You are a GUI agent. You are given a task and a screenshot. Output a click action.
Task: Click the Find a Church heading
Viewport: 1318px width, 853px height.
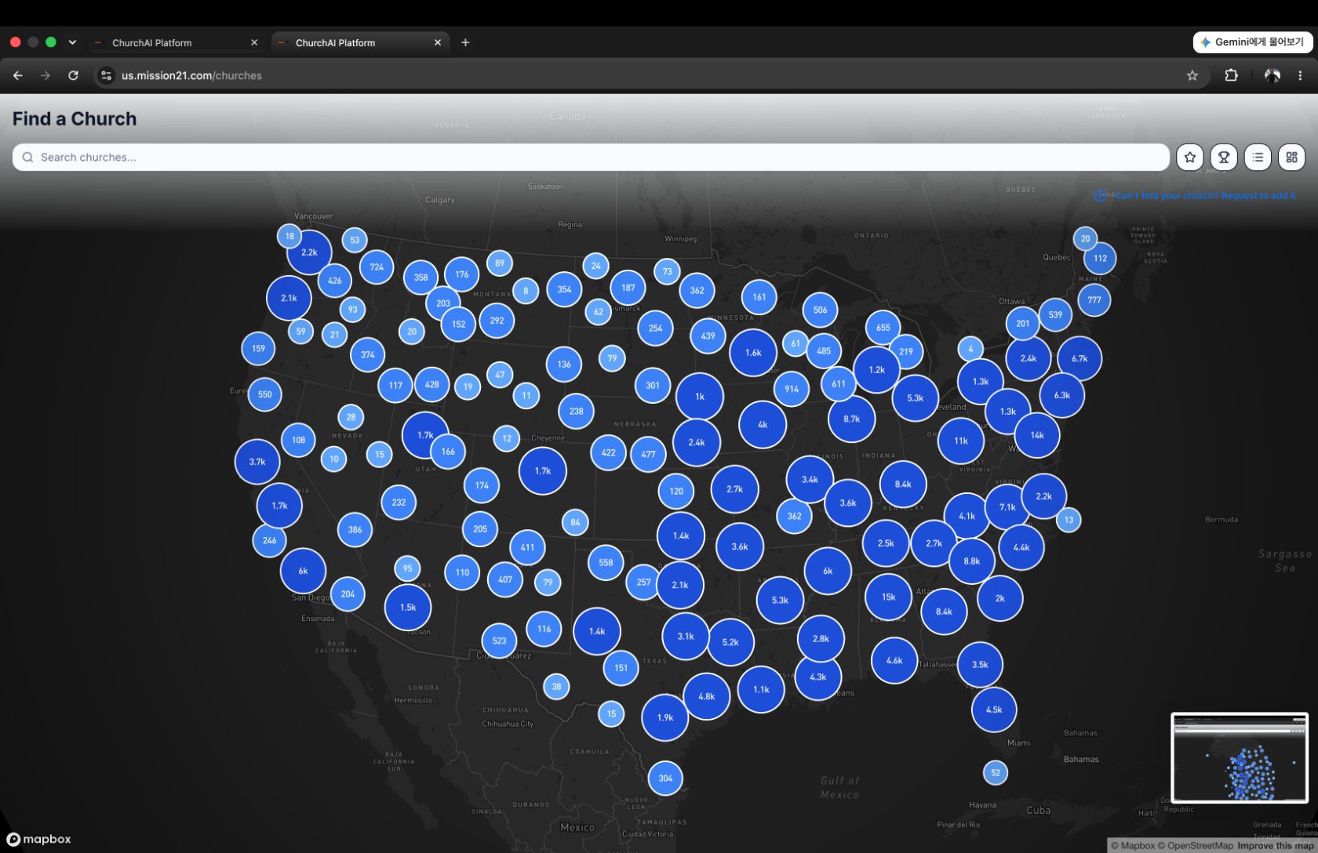[x=75, y=119]
